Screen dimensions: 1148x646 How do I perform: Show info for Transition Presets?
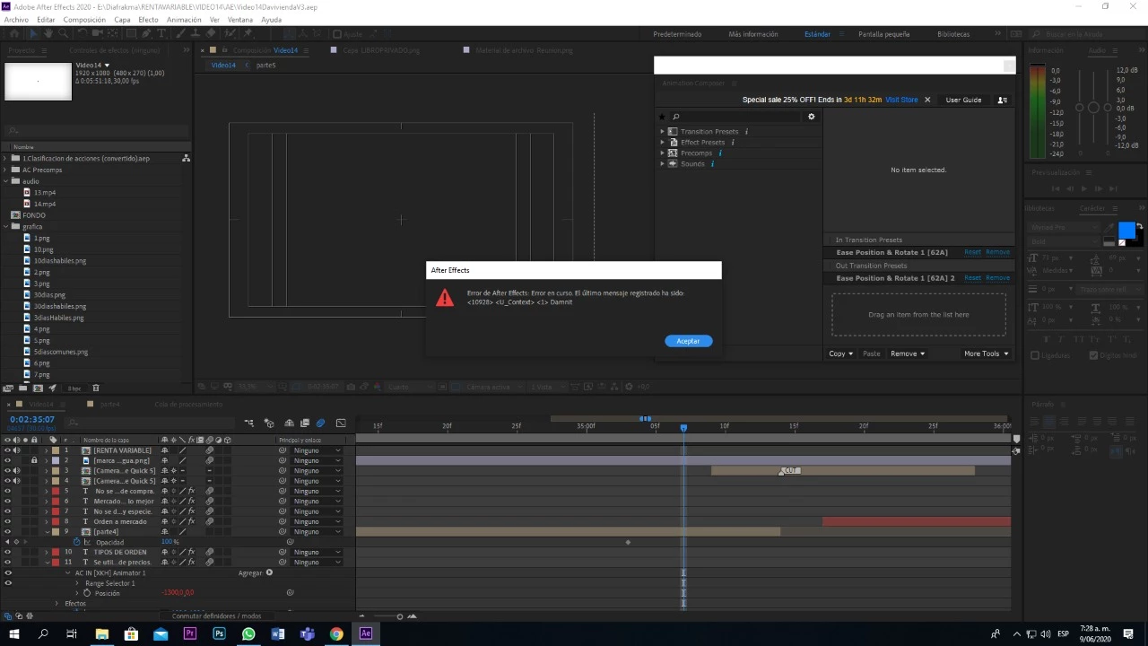(746, 132)
